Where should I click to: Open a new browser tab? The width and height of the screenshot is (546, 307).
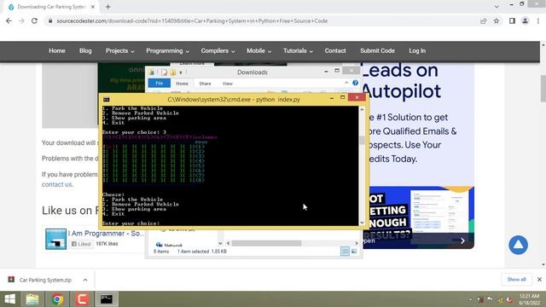(x=108, y=7)
